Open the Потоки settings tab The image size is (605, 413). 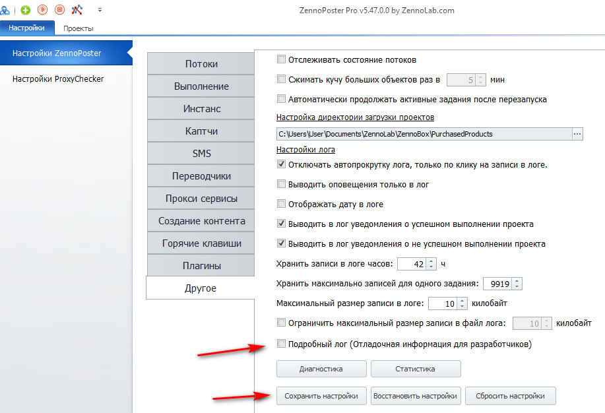pos(201,64)
